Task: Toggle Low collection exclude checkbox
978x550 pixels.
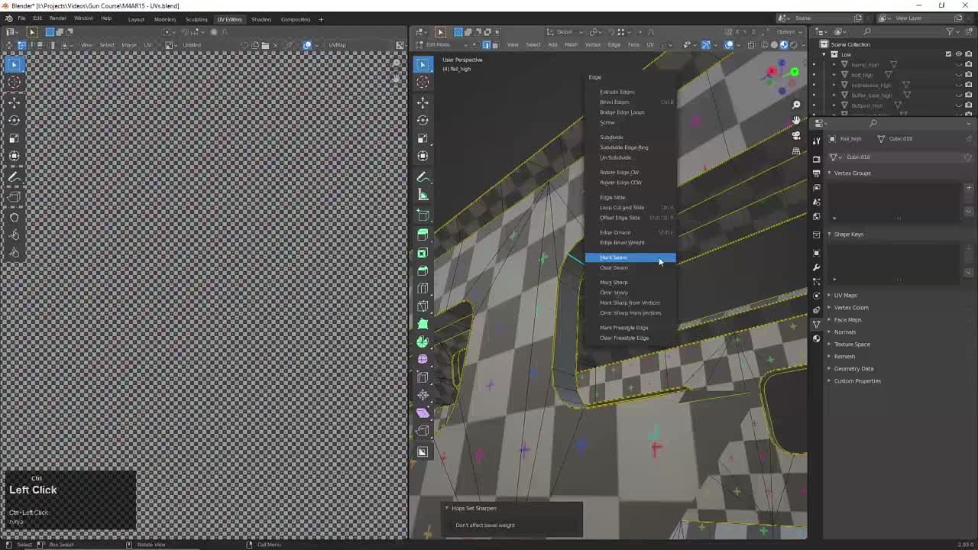Action: (948, 54)
